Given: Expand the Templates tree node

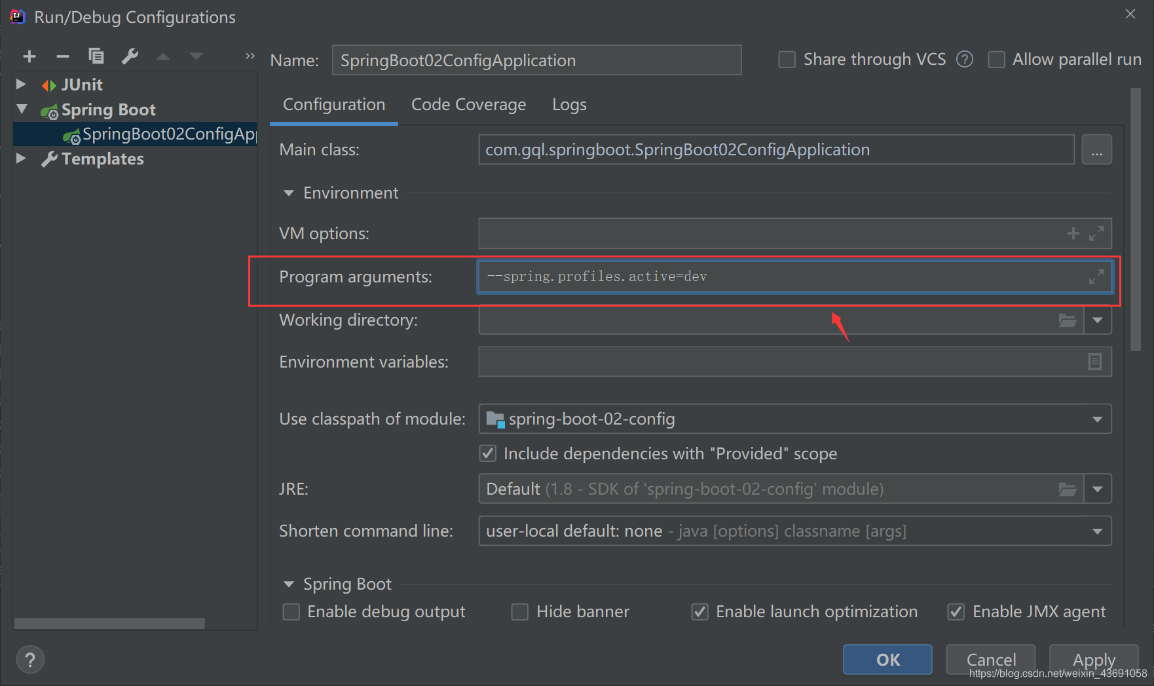Looking at the screenshot, I should pyautogui.click(x=21, y=159).
